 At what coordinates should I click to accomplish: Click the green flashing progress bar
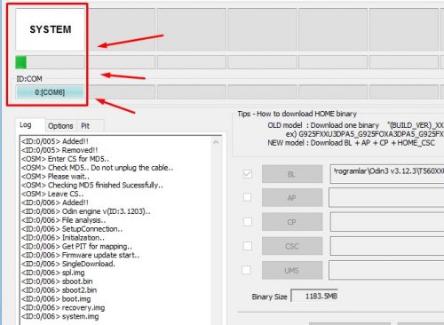[x=51, y=62]
